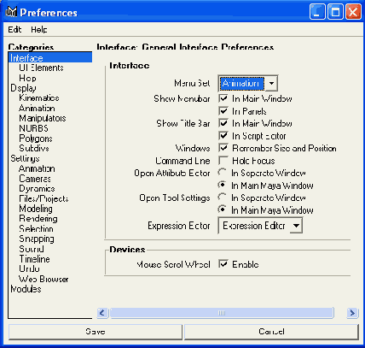Select Web Browser category
The width and height of the screenshot is (365, 348).
point(43,279)
